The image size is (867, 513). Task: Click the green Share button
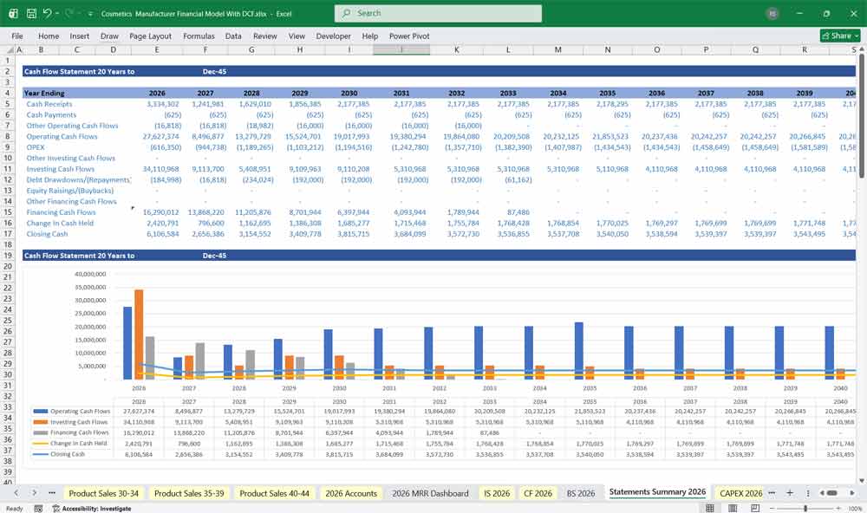point(837,36)
